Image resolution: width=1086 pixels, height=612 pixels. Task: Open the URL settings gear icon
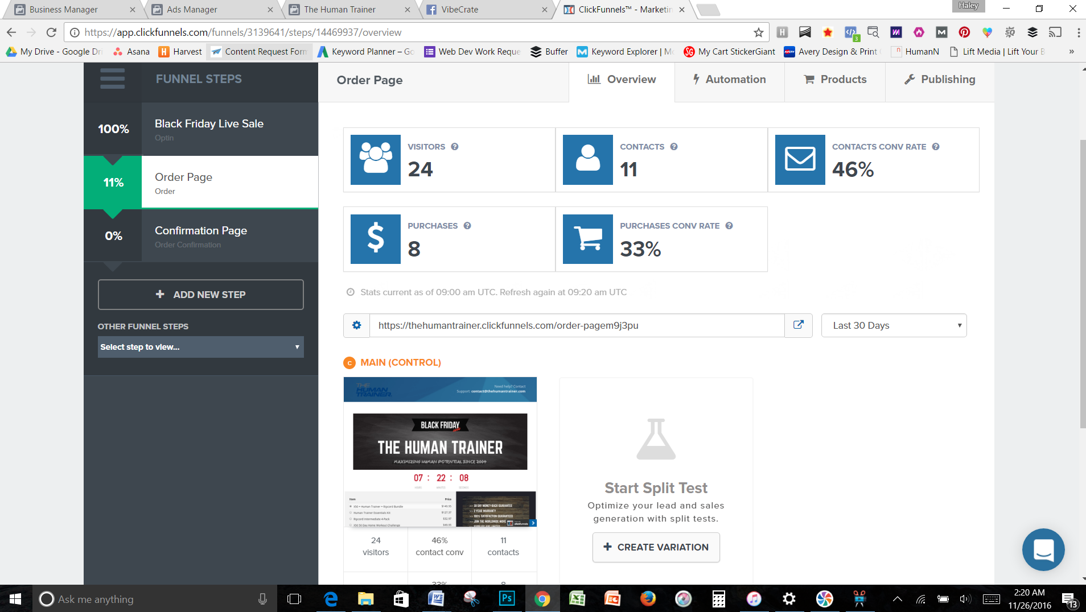coord(357,325)
